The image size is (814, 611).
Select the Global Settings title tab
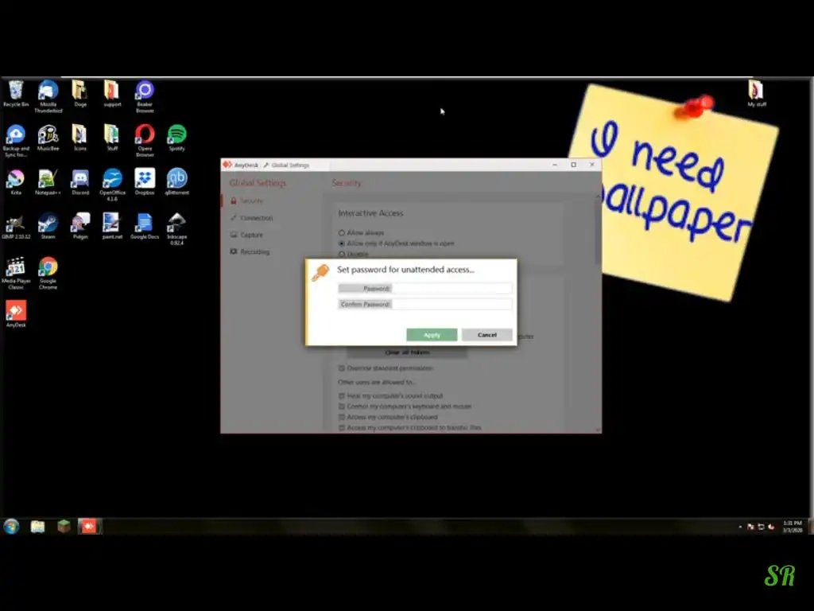pos(286,165)
